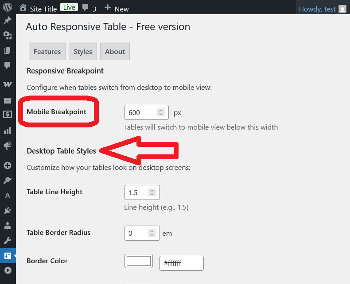Click the Table Border Radius field

pyautogui.click(x=142, y=233)
